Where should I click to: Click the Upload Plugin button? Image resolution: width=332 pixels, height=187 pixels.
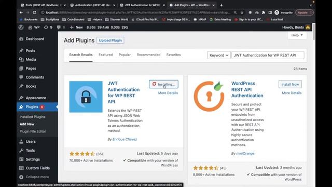pyautogui.click(x=110, y=41)
